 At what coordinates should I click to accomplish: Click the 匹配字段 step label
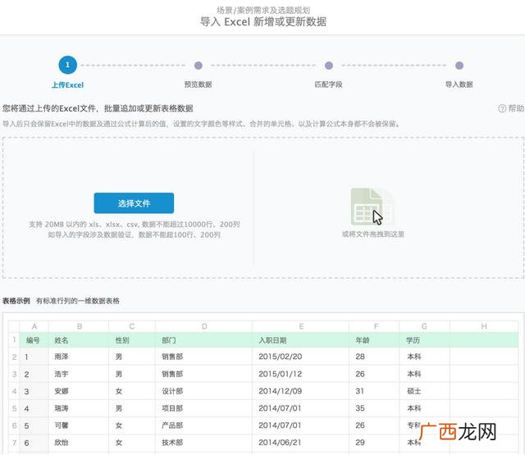tap(328, 84)
